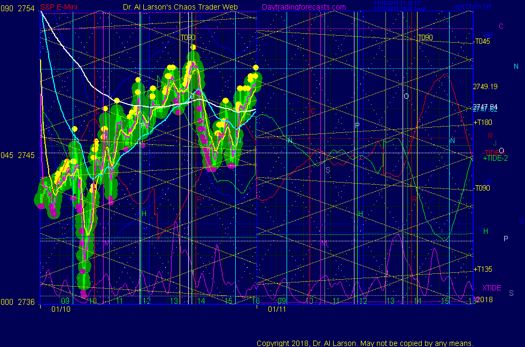Click the green +TIDE-2 forecast trough on 01/11
Image resolution: width=525 pixels, height=347 pixels.
pos(445,240)
